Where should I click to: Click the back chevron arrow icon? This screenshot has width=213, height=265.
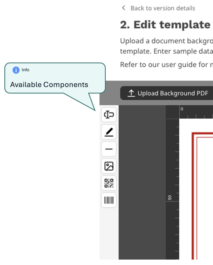tap(124, 8)
